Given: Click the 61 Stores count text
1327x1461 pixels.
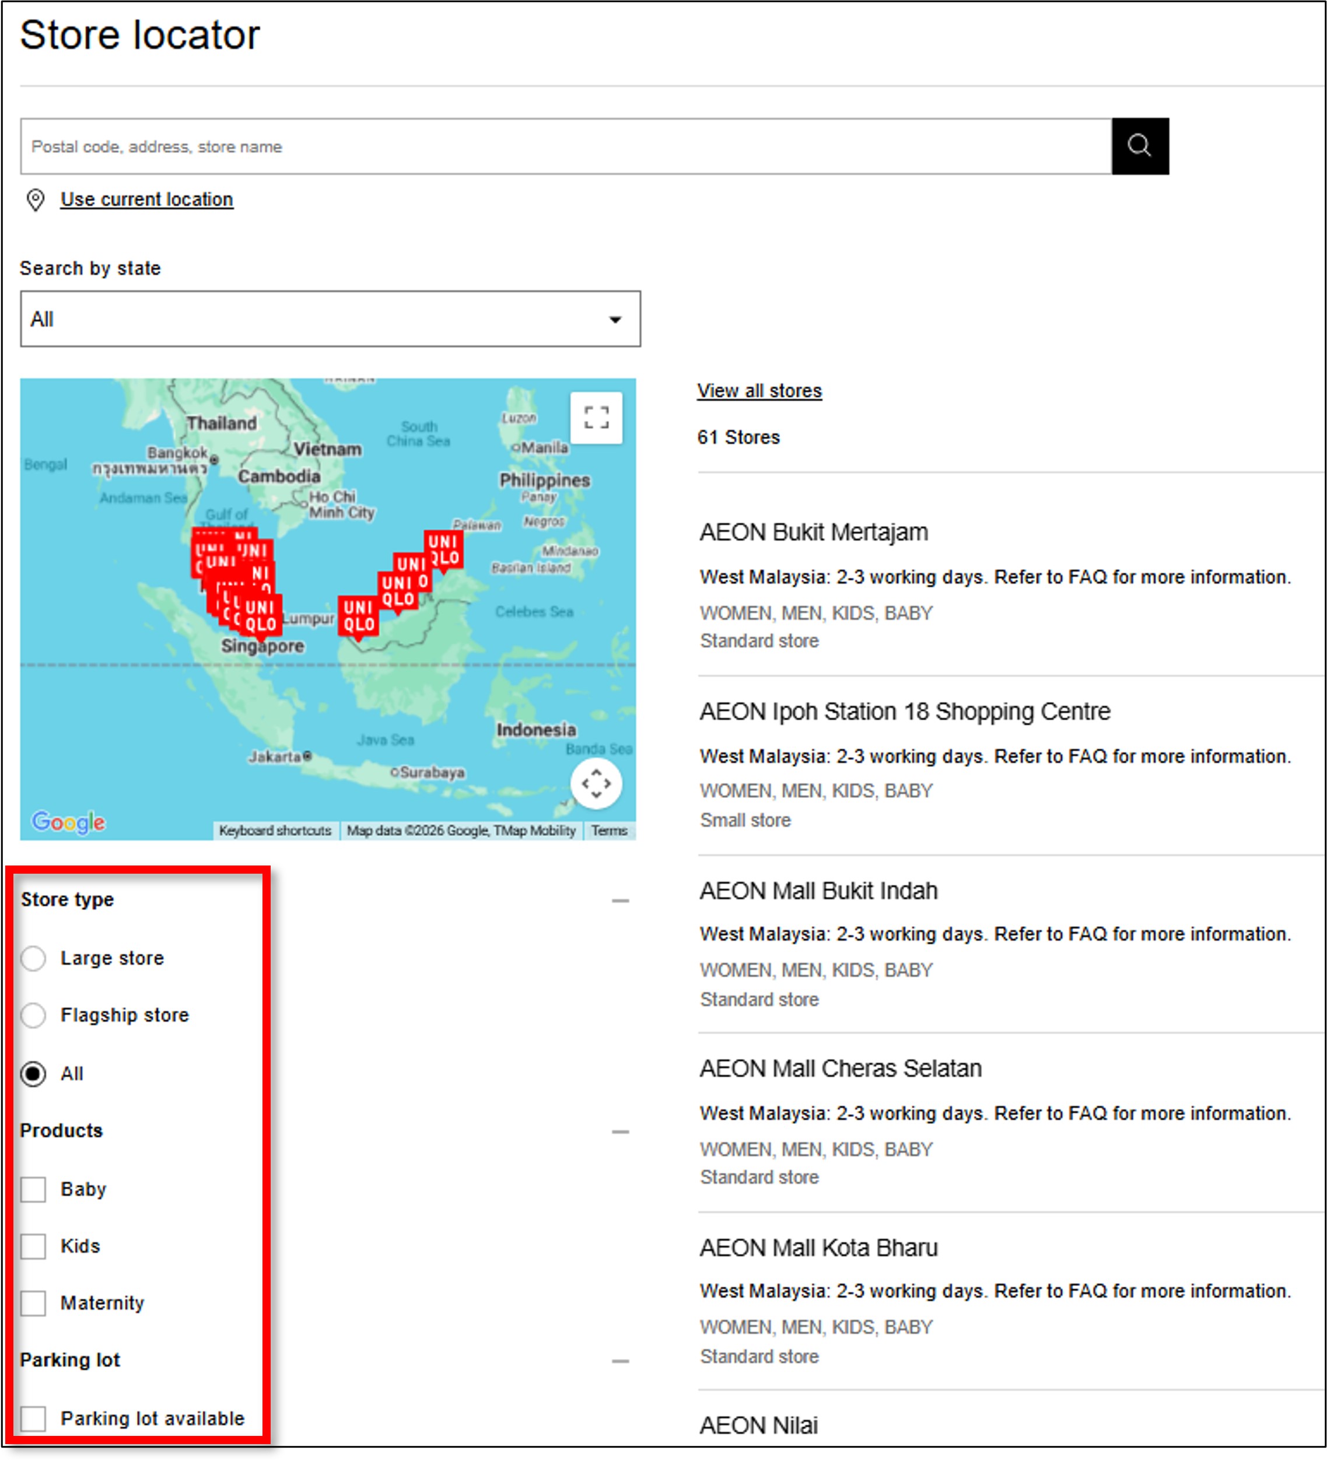Looking at the screenshot, I should (x=738, y=438).
